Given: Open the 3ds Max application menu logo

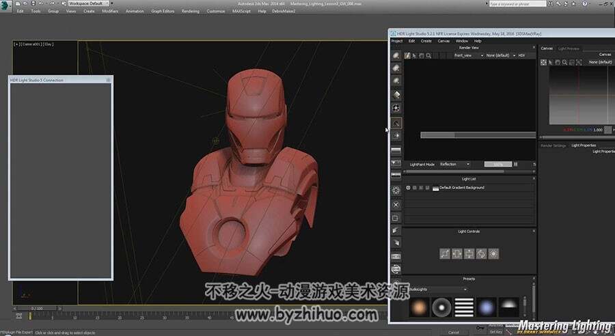Looking at the screenshot, I should tap(5, 5).
